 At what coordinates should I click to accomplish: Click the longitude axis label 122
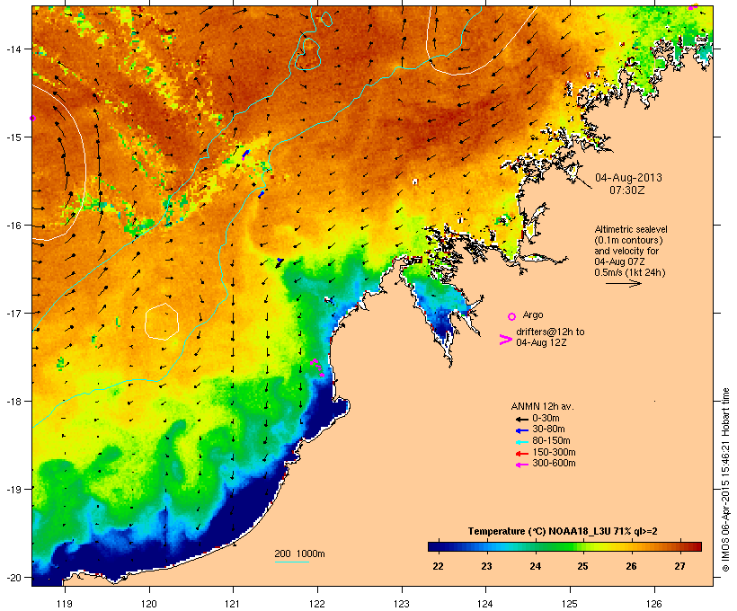click(x=317, y=604)
